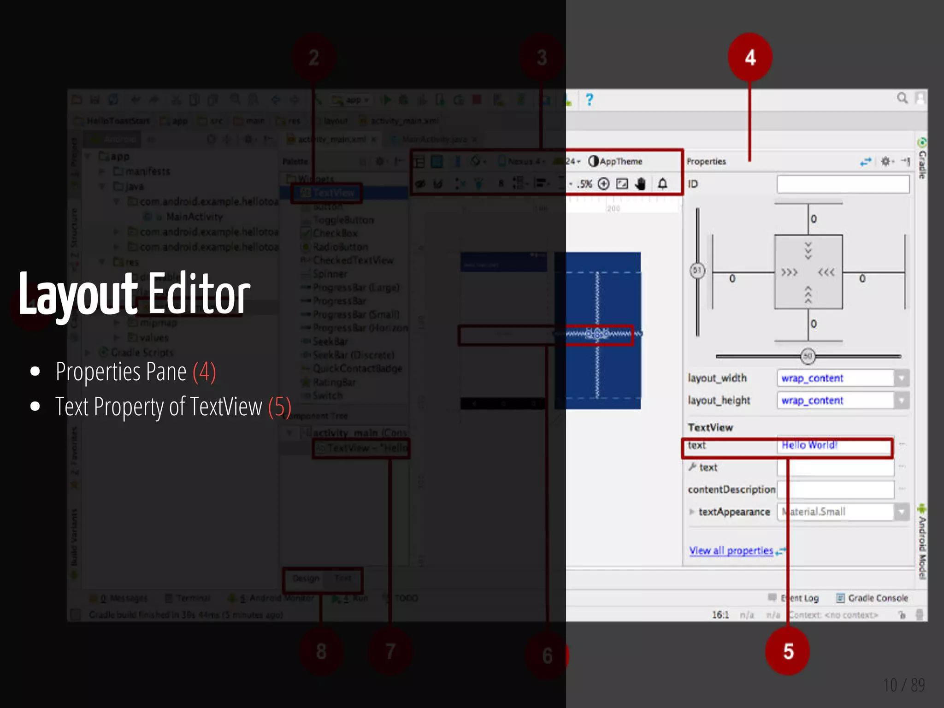This screenshot has height=708, width=944.
Task: Click the layout breadcrumb in navigation bar
Action: [336, 121]
